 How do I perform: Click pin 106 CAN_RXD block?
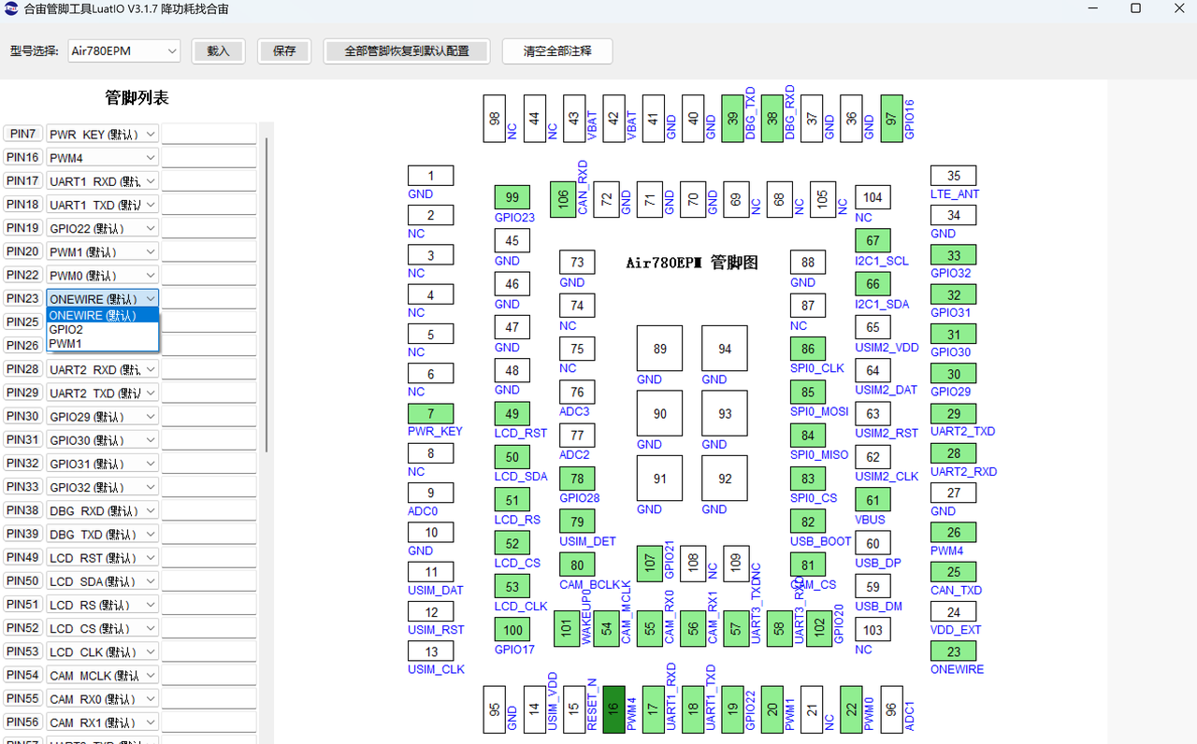pos(562,199)
